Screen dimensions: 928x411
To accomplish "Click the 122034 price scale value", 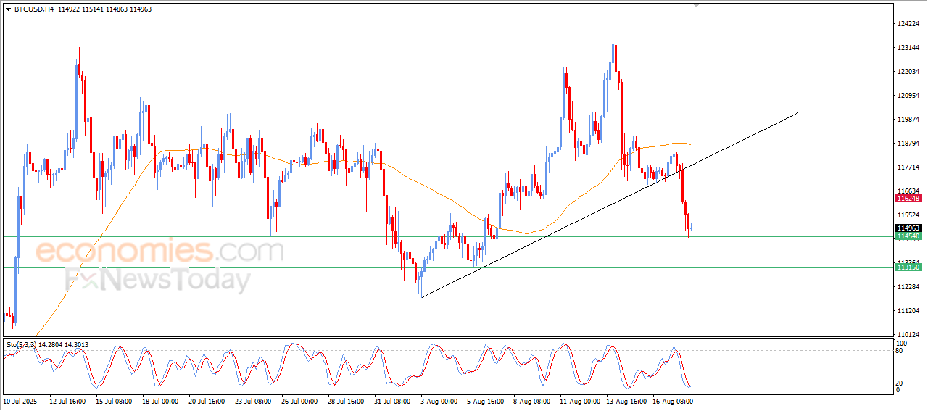I will 909,72.
